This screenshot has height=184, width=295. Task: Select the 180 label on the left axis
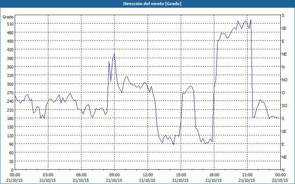pyautogui.click(x=10, y=118)
